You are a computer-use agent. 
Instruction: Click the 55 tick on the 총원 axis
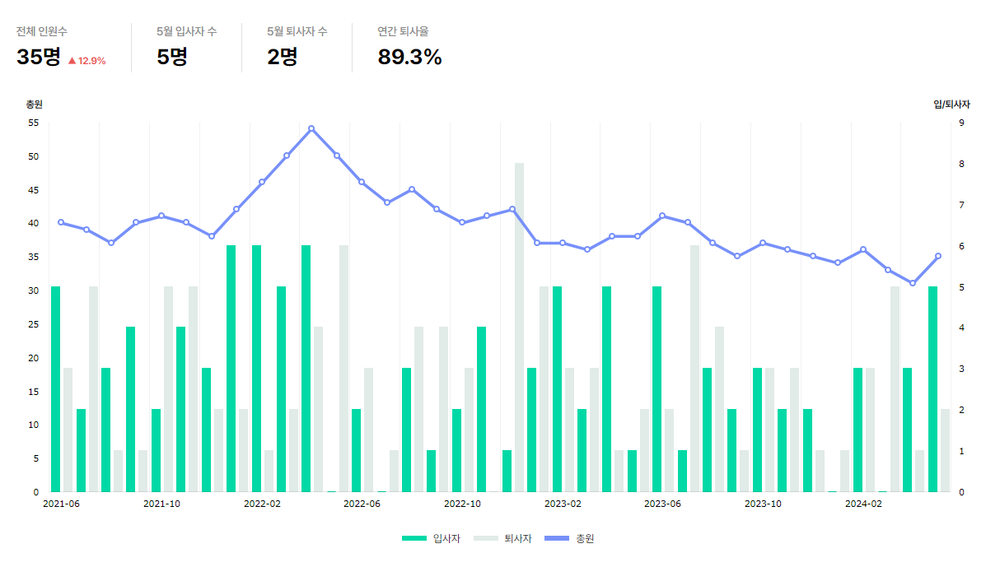34,123
